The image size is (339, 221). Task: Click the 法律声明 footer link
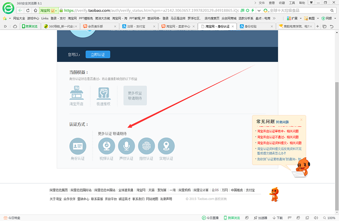pos(166,199)
